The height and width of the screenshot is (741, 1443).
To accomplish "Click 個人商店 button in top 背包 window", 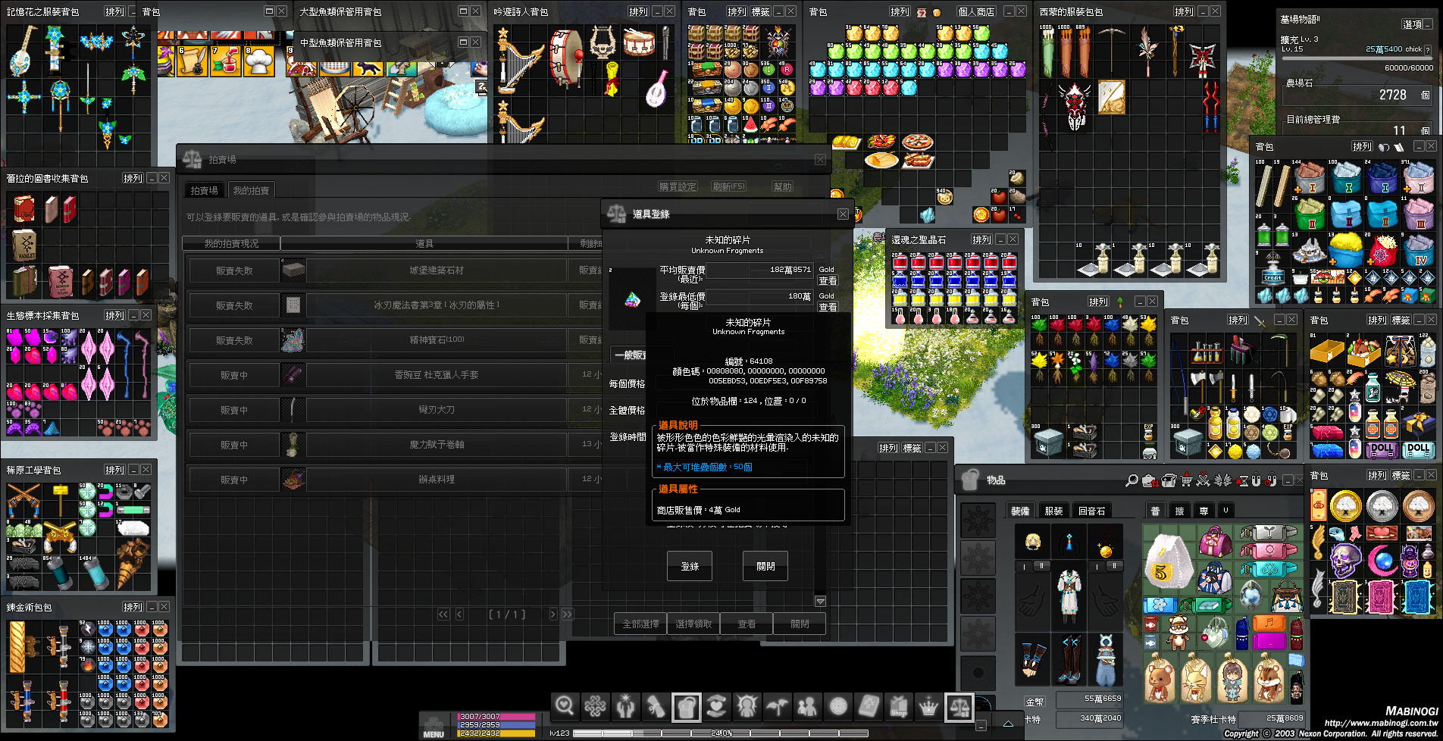I will pyautogui.click(x=976, y=11).
